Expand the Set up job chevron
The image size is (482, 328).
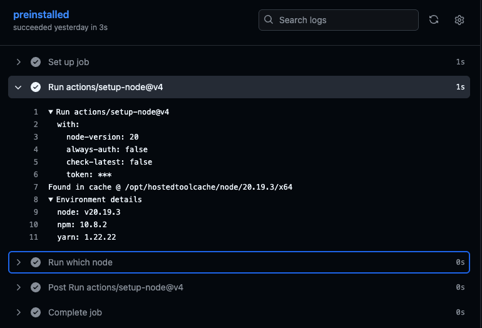pos(18,62)
